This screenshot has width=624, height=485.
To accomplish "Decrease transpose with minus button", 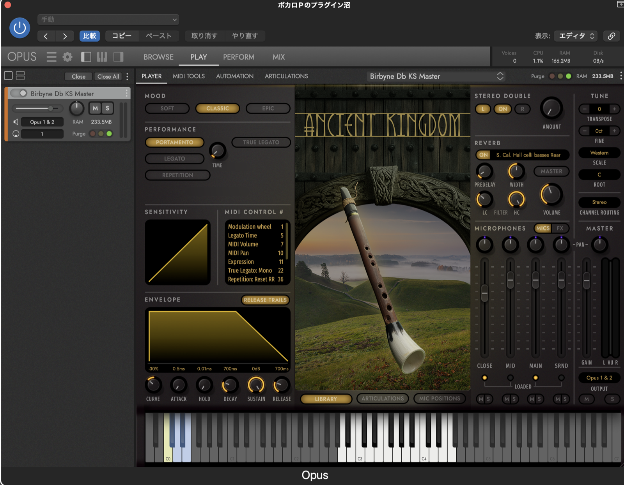I will (585, 109).
